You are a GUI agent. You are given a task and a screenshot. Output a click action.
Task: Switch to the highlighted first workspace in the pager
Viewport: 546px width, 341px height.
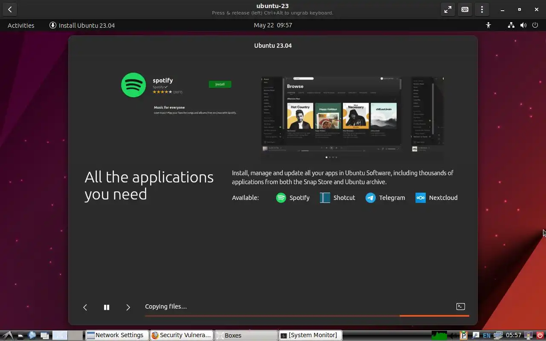coord(60,335)
